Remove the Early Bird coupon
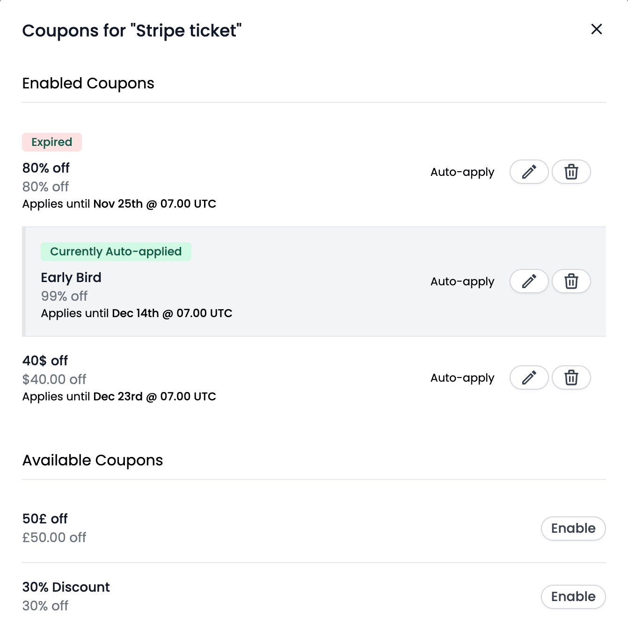628x638 pixels. click(x=571, y=281)
